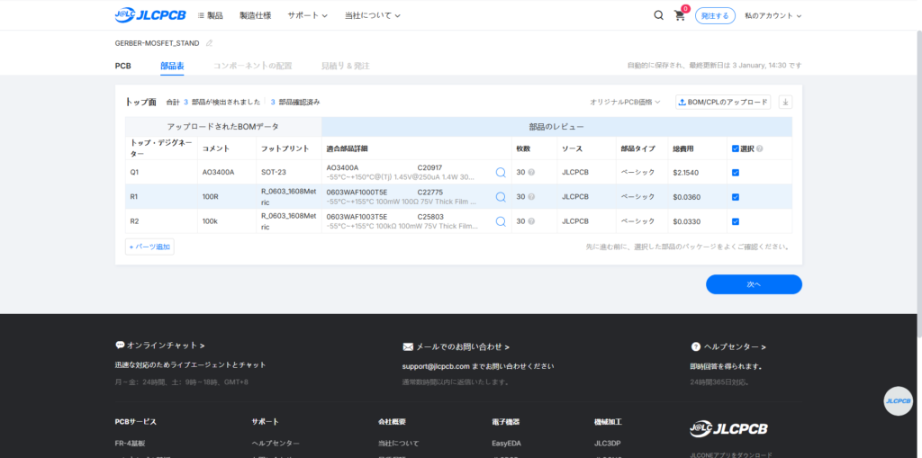
Task: Toggle the select-all checkbox in the 選択 header
Action: tap(736, 148)
